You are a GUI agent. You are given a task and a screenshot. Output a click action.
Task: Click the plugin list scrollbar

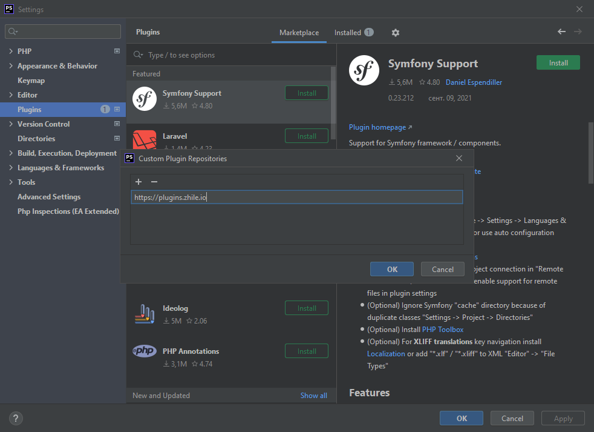click(x=333, y=103)
